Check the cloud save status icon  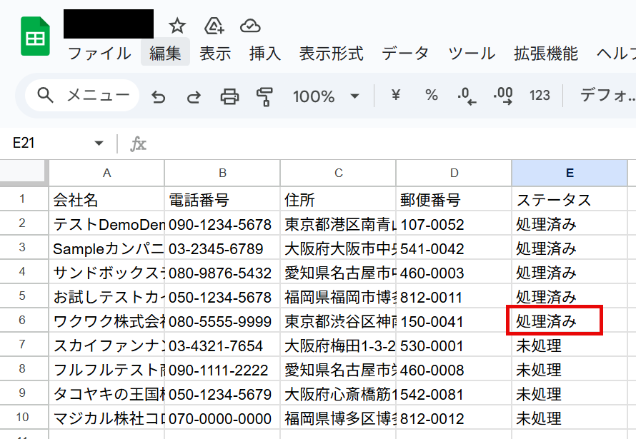250,26
